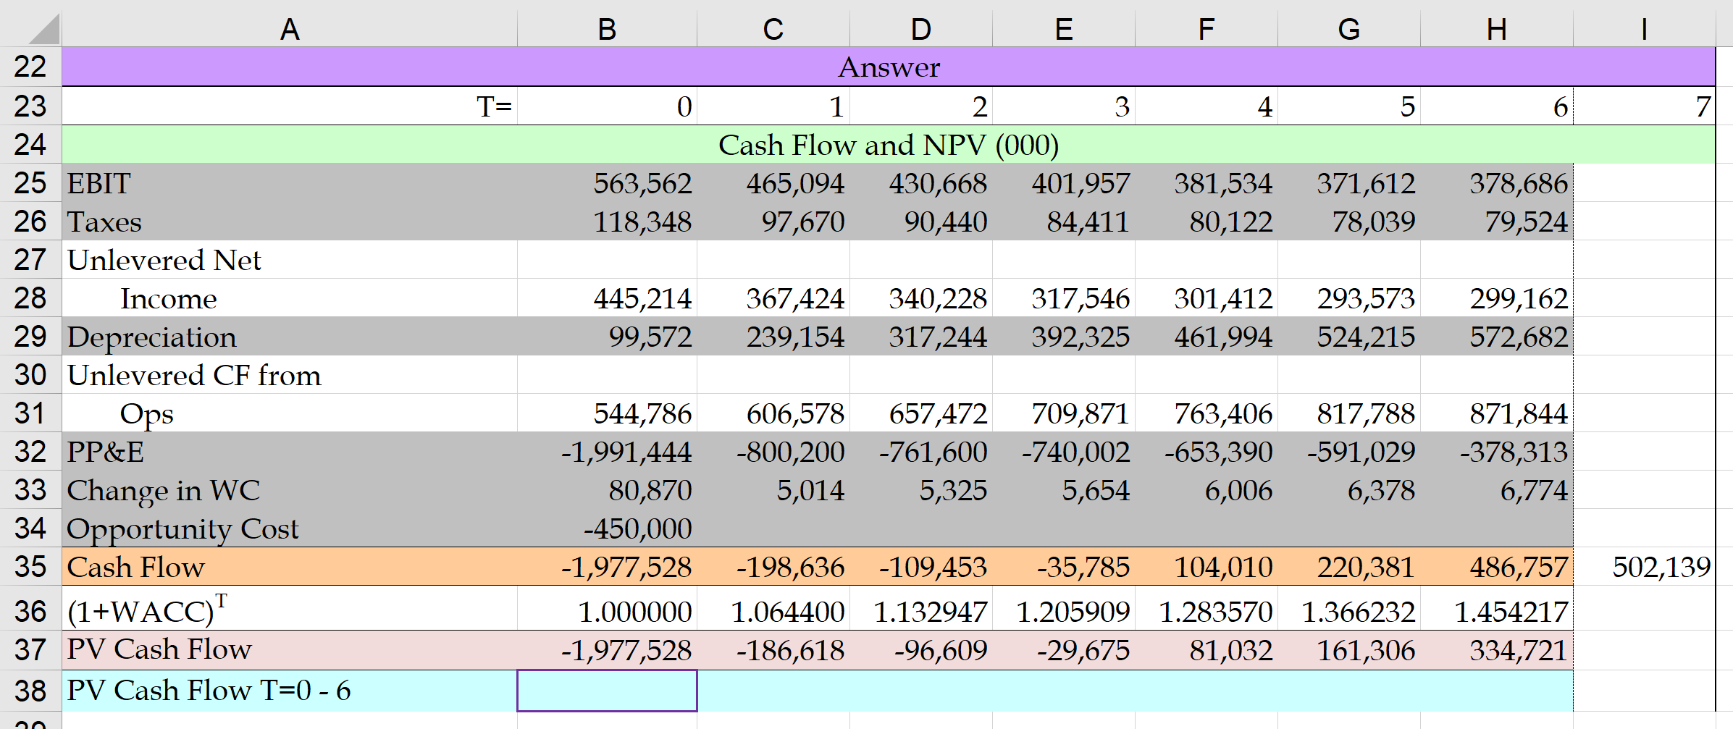
Task: Click PP&E value -1,991,444
Action: (626, 452)
